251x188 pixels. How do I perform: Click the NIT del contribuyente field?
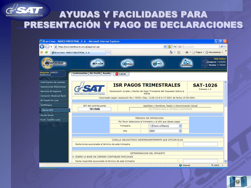tap(95, 109)
